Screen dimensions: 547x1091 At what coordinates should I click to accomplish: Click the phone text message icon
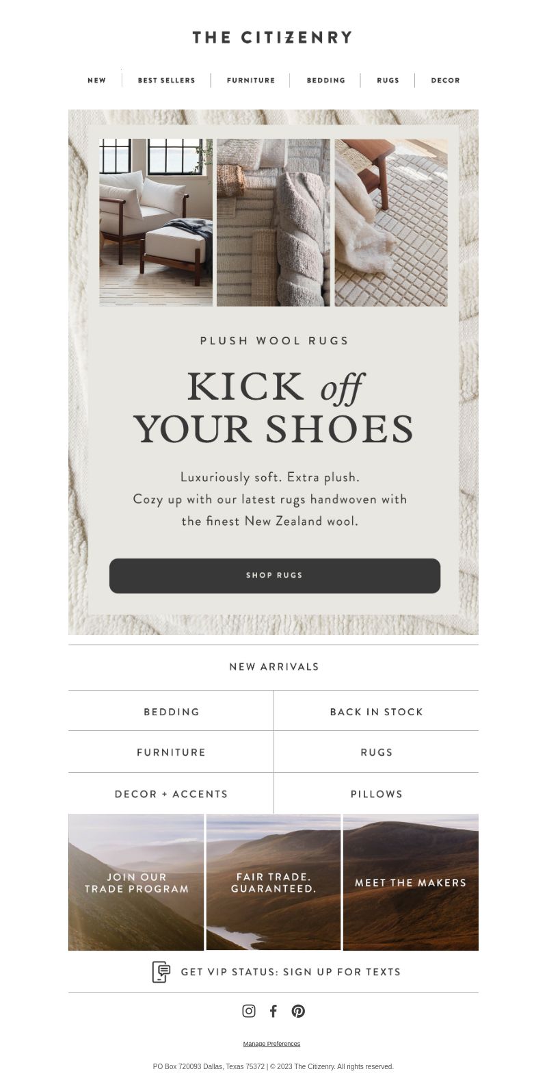[x=161, y=972]
